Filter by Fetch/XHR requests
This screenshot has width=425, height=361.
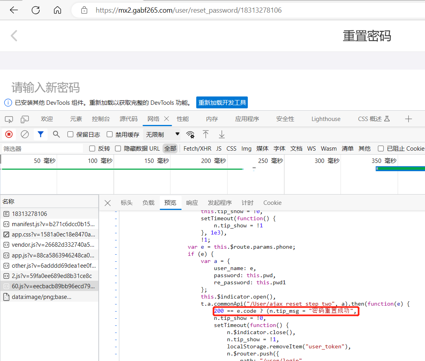197,148
